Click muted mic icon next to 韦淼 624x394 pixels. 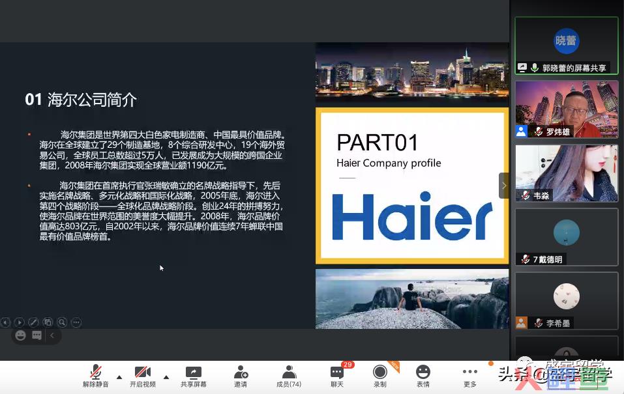(526, 195)
